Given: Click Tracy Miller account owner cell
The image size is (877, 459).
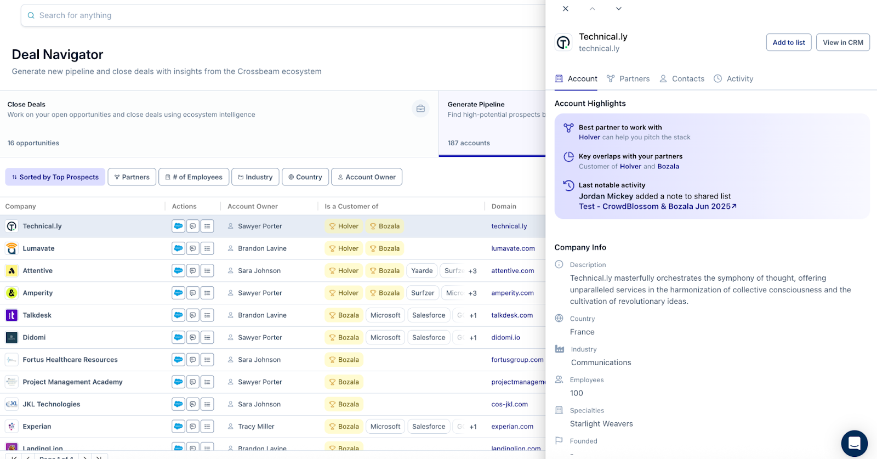Looking at the screenshot, I should point(256,427).
